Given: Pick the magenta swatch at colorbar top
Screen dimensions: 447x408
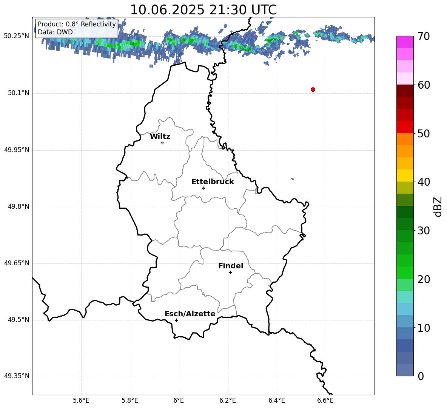Looking at the screenshot, I should pos(405,42).
